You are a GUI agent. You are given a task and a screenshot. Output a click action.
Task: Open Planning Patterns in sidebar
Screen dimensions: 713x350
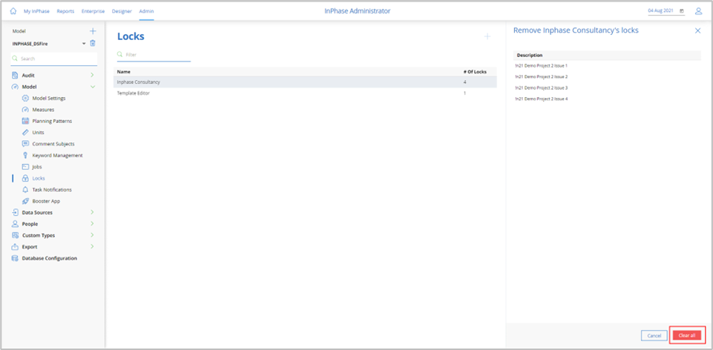coord(52,121)
